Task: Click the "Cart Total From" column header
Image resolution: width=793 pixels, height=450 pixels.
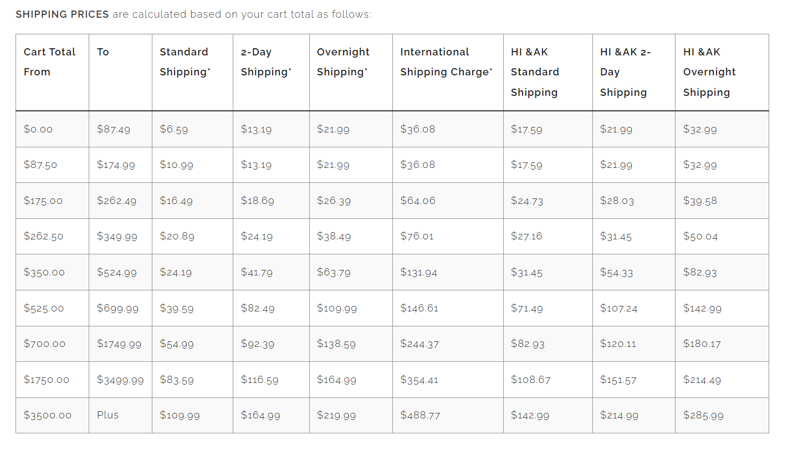Action: [x=49, y=62]
